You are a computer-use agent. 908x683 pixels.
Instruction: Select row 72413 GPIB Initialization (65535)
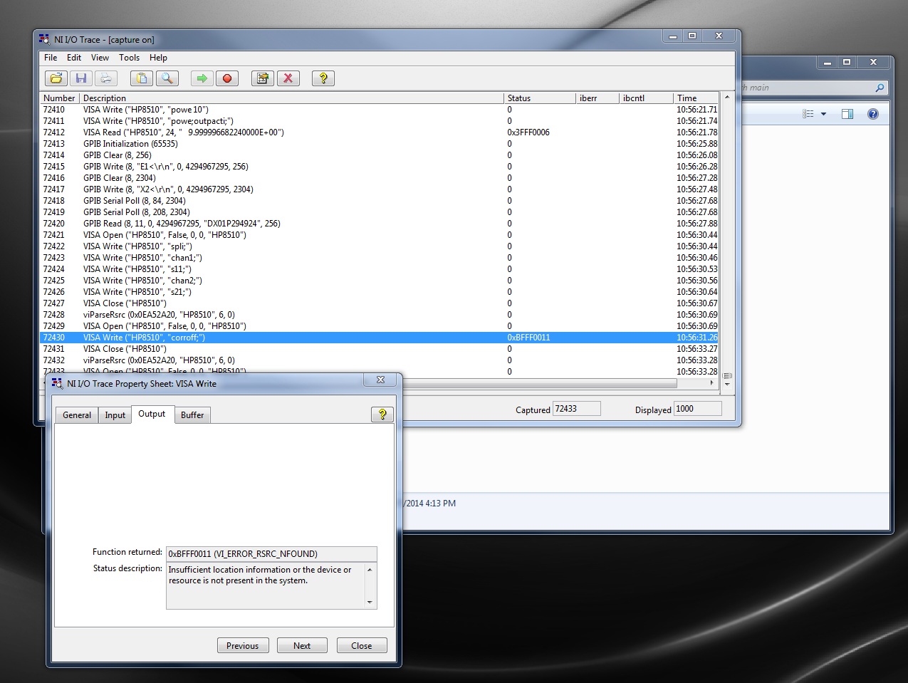point(379,144)
